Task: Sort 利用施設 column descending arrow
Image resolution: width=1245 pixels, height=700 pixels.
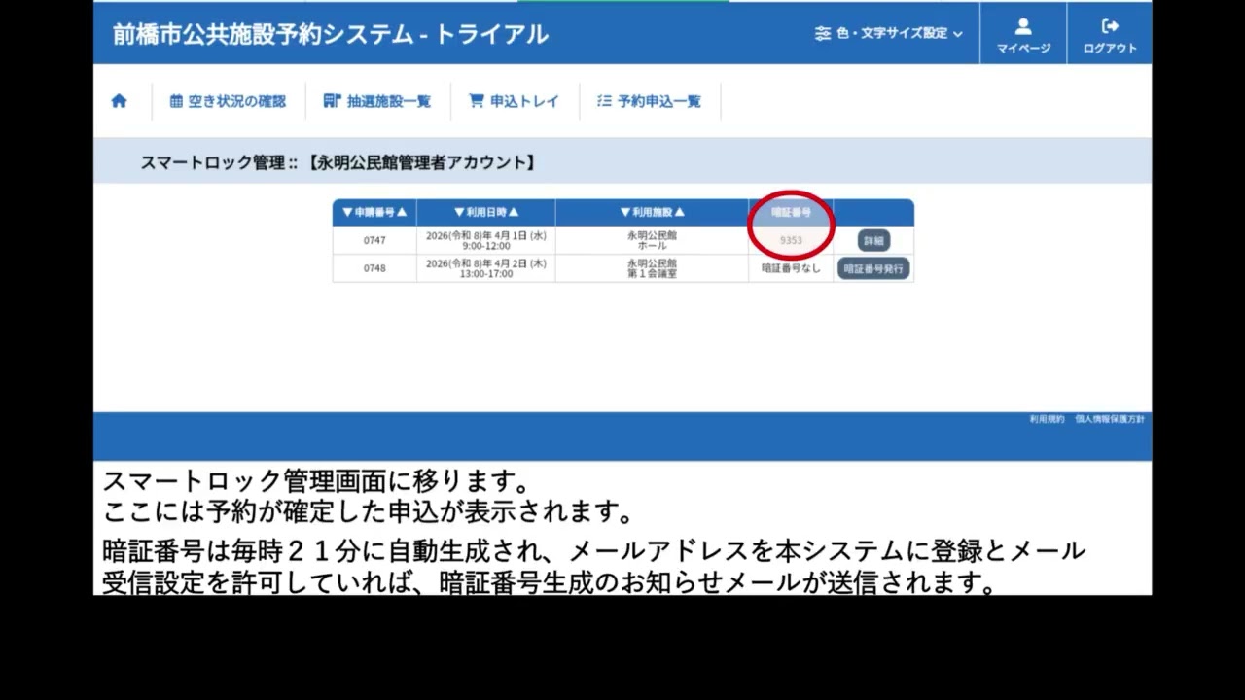Action: [625, 212]
